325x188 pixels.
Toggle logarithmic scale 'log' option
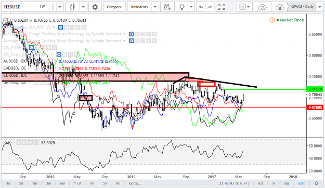[x=286, y=183]
